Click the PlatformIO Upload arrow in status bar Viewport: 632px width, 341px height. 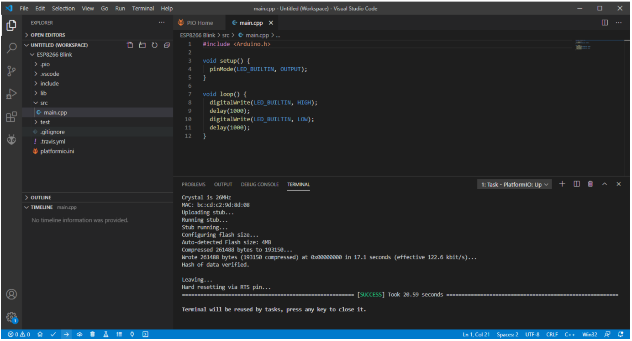pyautogui.click(x=66, y=334)
